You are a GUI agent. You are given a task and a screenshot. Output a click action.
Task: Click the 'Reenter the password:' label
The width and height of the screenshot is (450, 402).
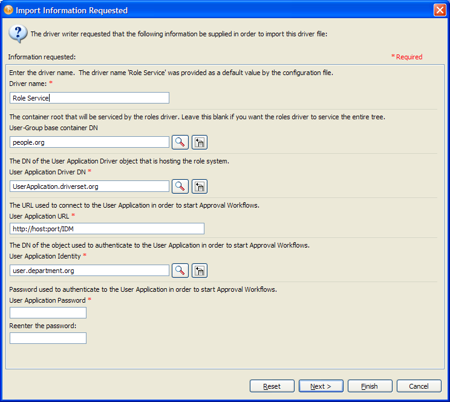pyautogui.click(x=43, y=326)
